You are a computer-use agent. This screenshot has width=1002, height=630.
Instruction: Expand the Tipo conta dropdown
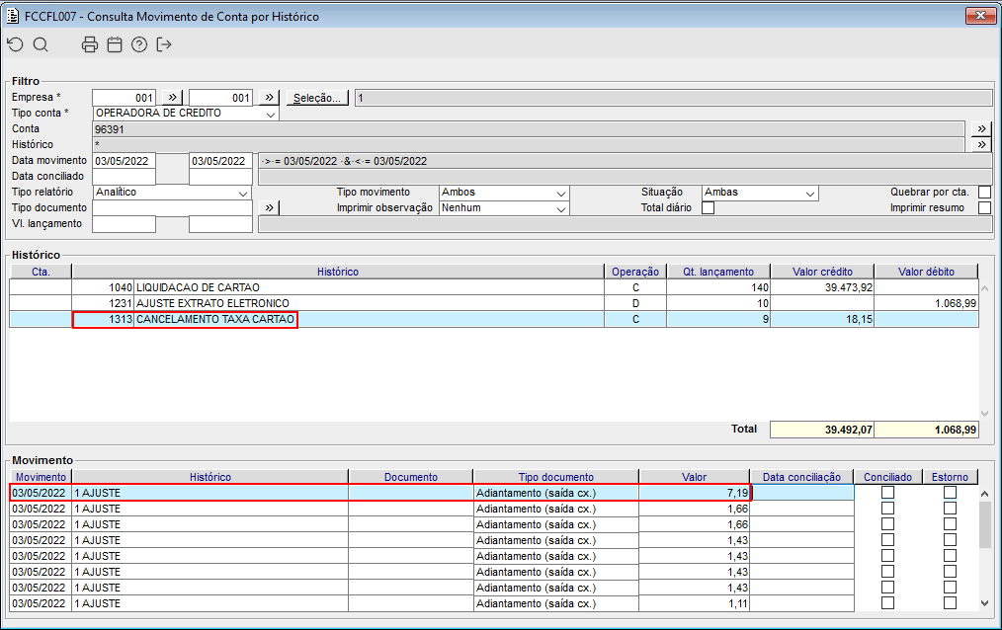[271, 115]
